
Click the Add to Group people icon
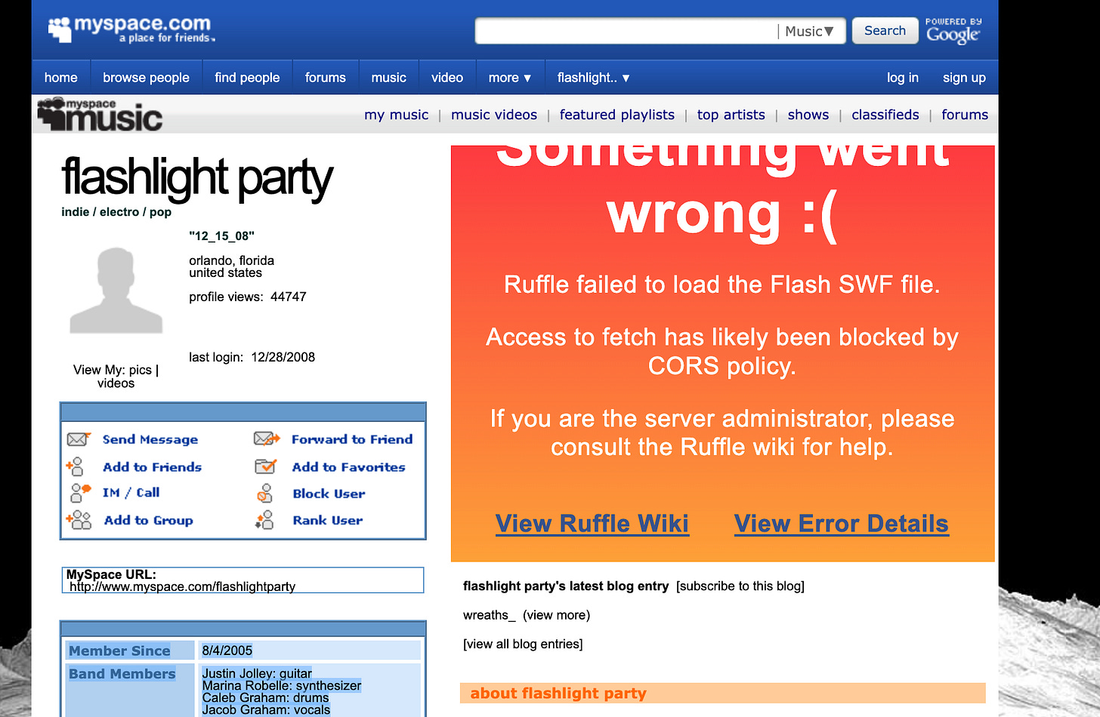[79, 520]
